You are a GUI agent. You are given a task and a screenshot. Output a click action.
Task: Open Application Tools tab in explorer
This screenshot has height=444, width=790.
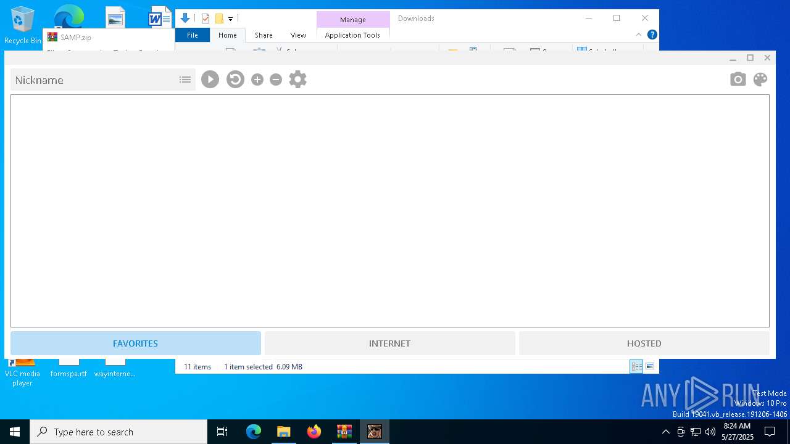coord(352,35)
